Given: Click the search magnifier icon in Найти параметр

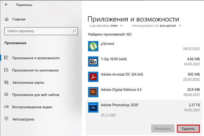Looking at the screenshot, I should (x=74, y=31).
